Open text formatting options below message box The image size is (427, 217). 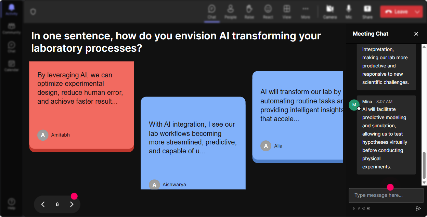click(354, 208)
